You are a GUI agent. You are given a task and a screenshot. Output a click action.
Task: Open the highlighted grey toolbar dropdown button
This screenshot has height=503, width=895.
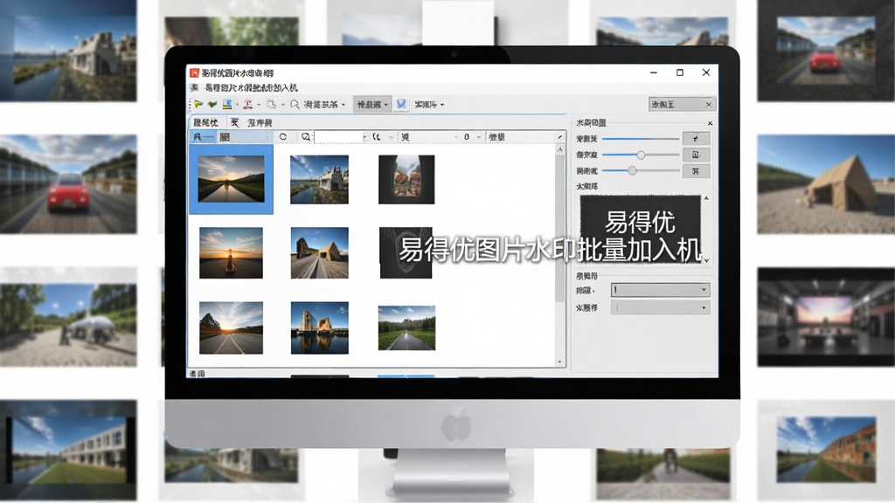click(x=372, y=105)
